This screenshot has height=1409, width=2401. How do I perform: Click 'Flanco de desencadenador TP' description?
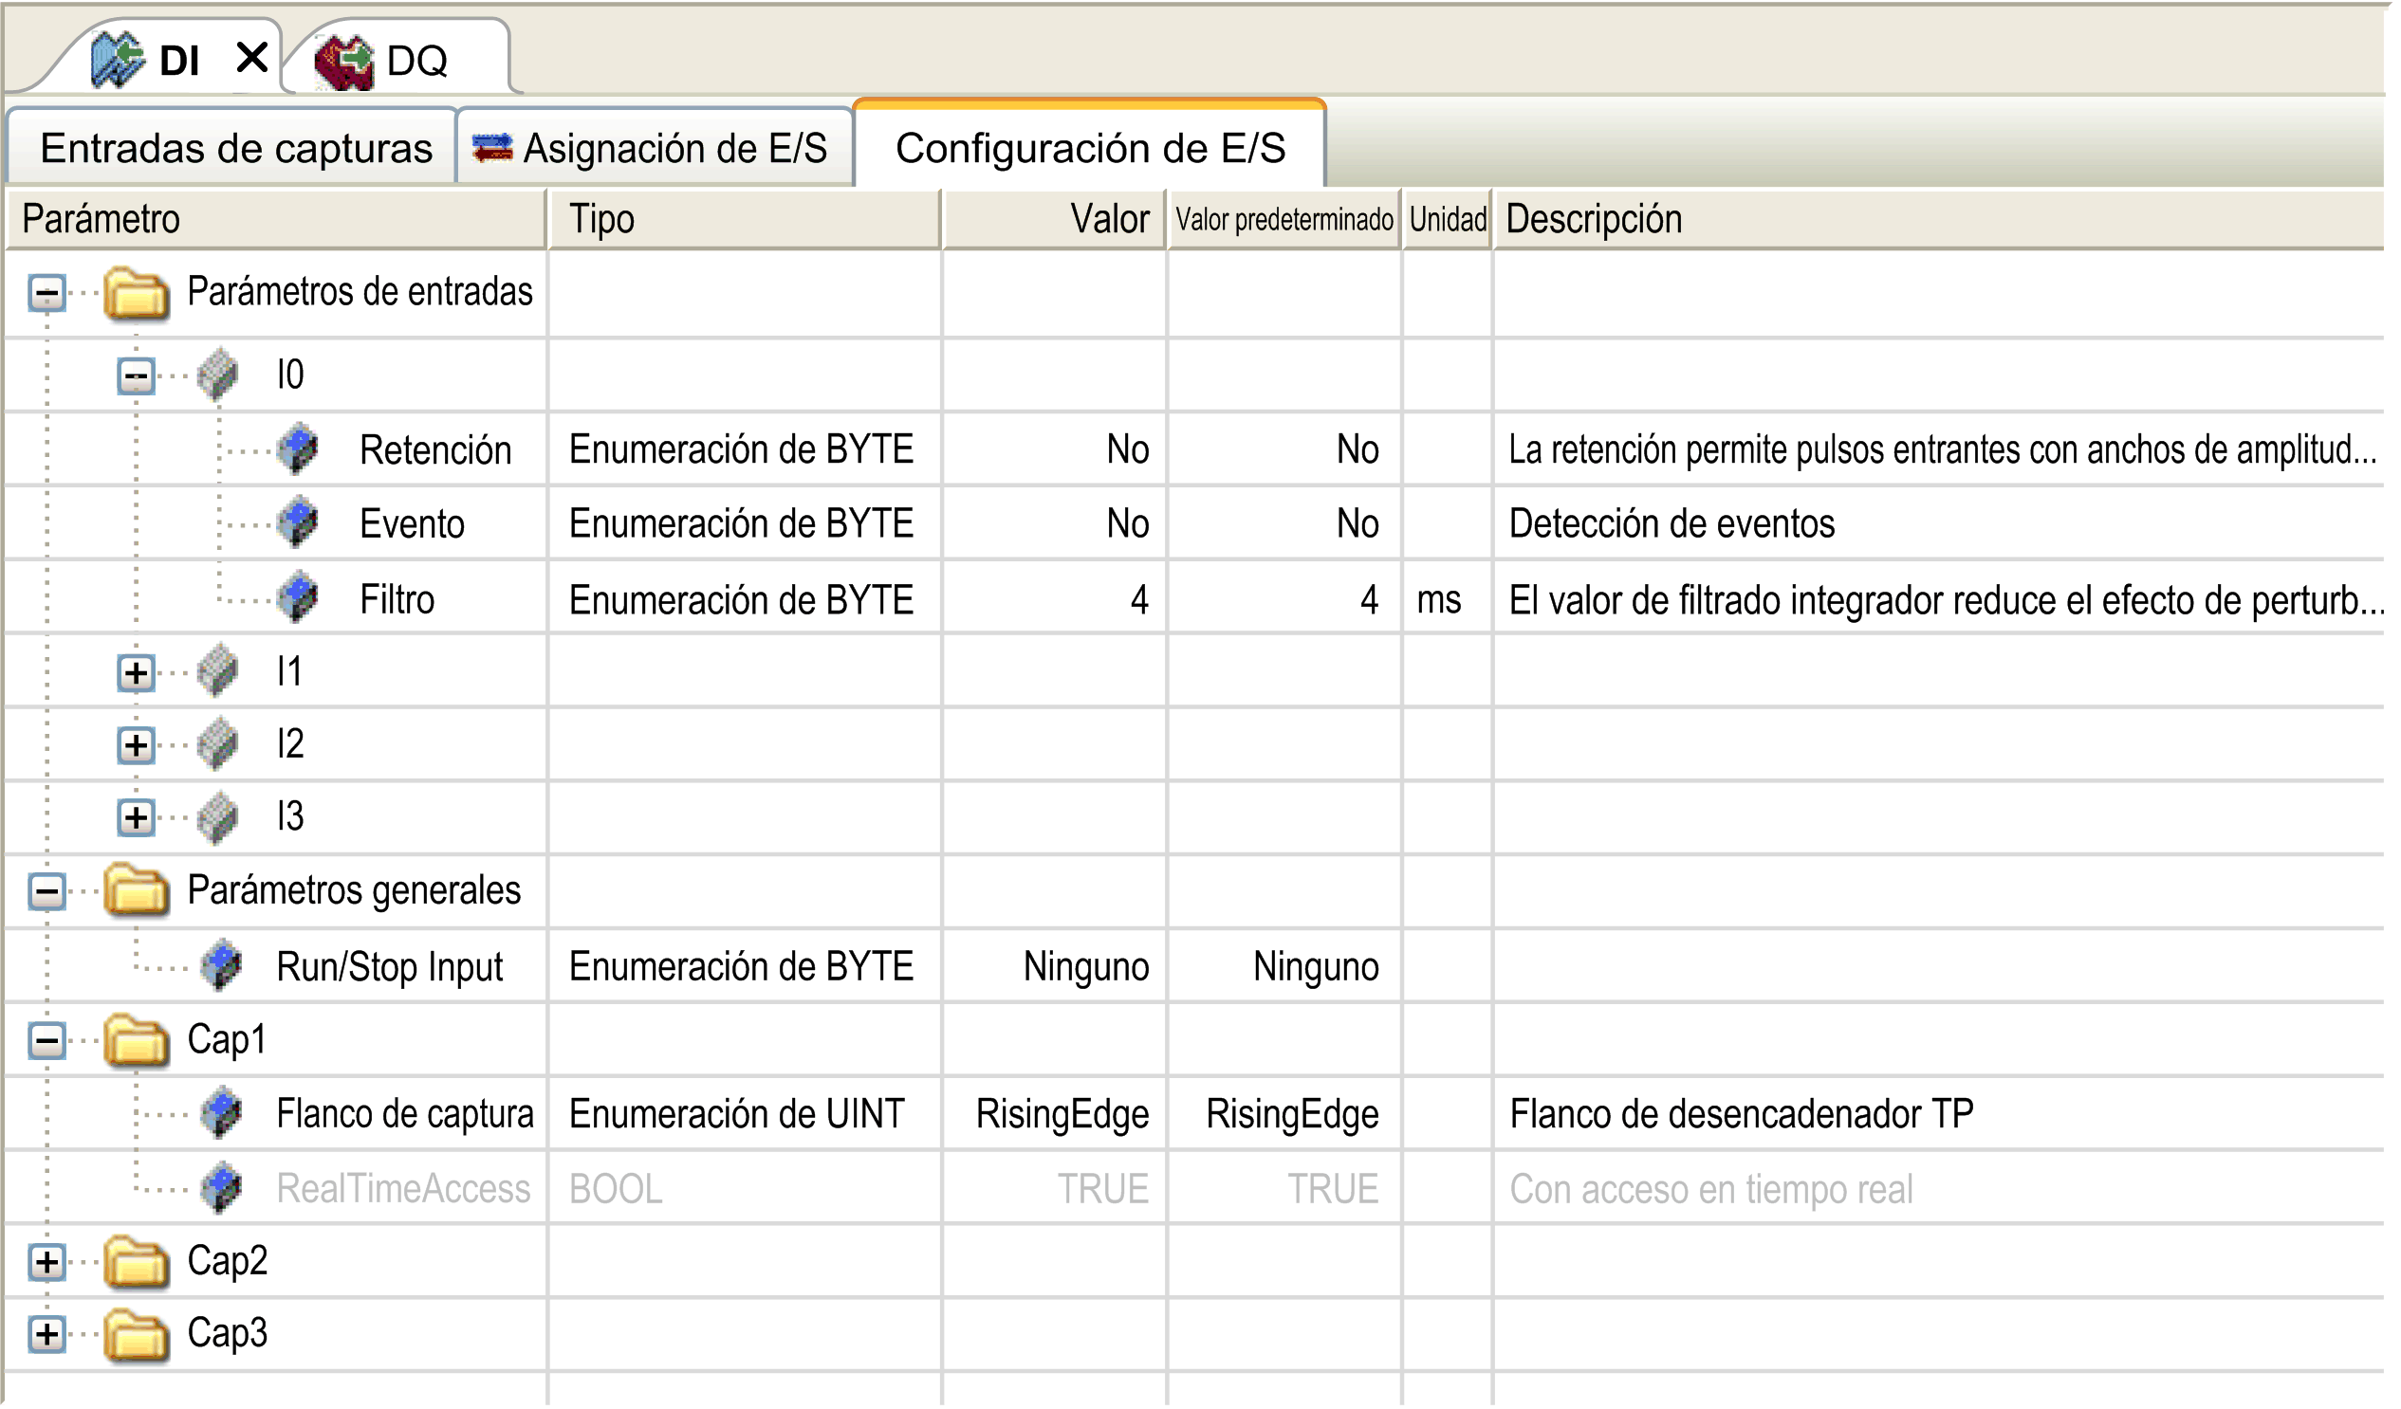1742,1114
